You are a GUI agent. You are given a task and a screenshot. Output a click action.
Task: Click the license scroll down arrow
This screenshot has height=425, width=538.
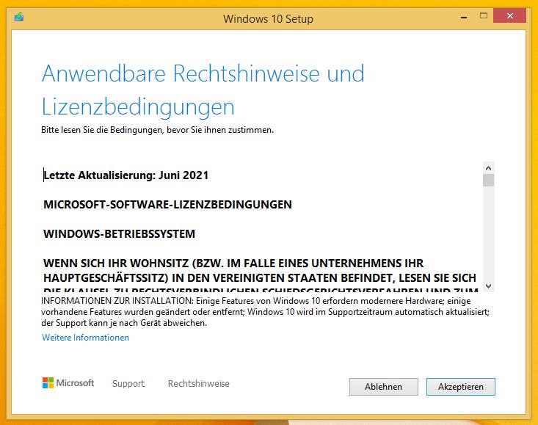point(488,286)
